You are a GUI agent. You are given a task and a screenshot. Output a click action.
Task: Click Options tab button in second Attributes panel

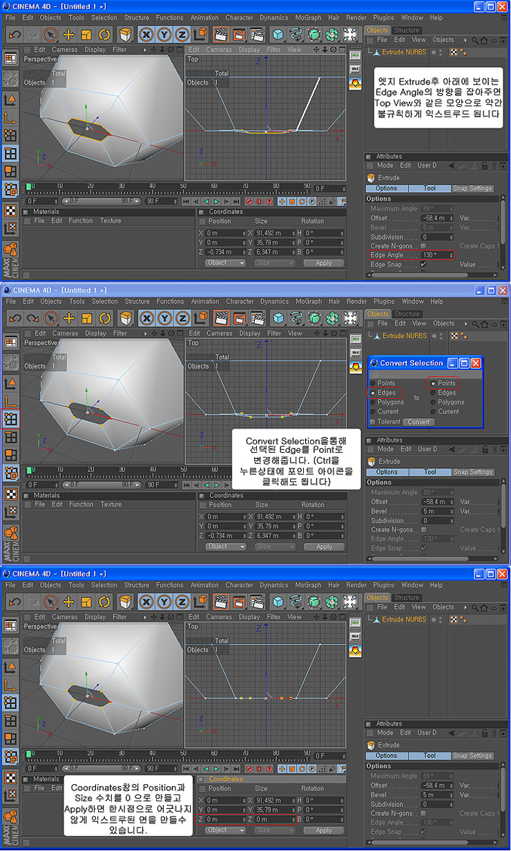[x=387, y=472]
